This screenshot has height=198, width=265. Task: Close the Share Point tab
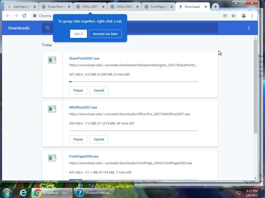(69, 7)
